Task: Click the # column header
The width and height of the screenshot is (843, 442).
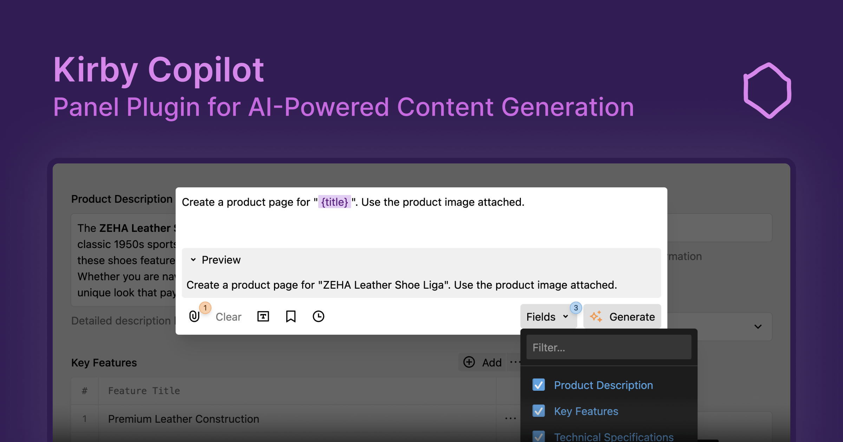Action: pos(85,391)
